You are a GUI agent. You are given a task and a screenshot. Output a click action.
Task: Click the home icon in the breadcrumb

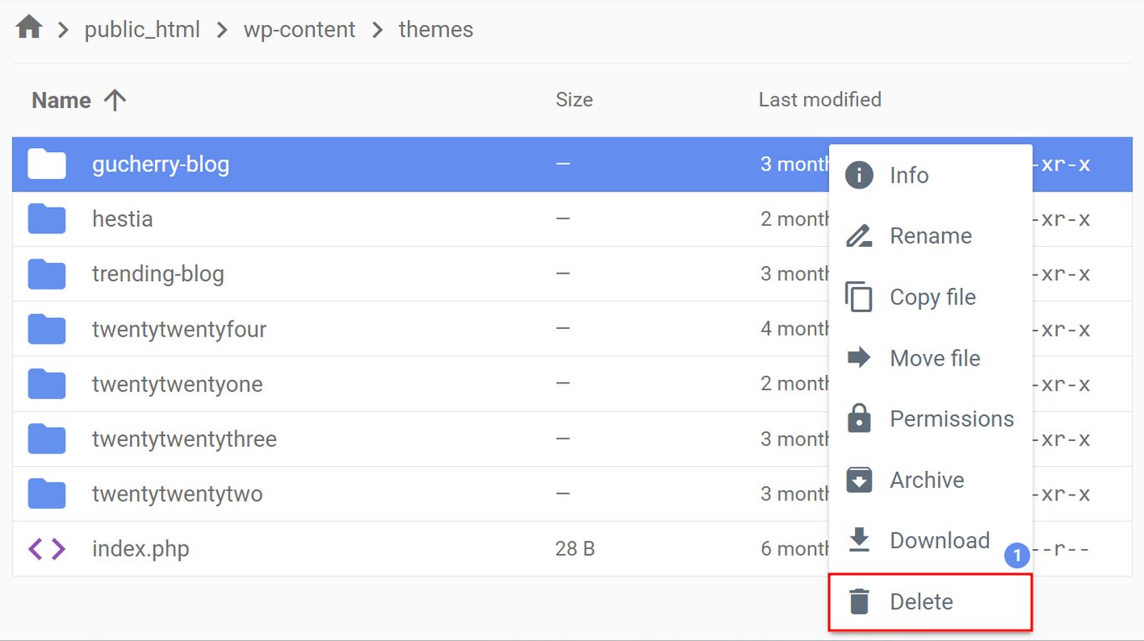pyautogui.click(x=28, y=27)
